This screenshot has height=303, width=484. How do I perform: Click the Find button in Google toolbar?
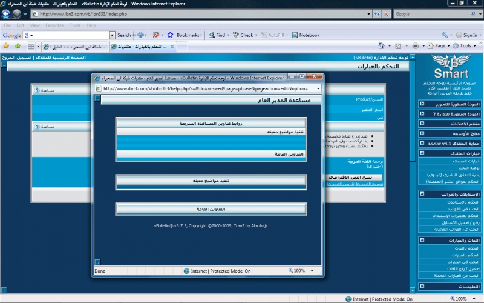218,35
